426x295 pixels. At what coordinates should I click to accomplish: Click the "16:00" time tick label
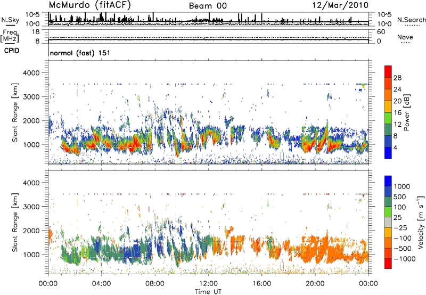[x=261, y=284]
